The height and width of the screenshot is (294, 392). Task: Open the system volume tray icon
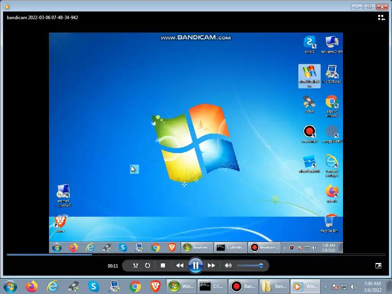click(353, 287)
